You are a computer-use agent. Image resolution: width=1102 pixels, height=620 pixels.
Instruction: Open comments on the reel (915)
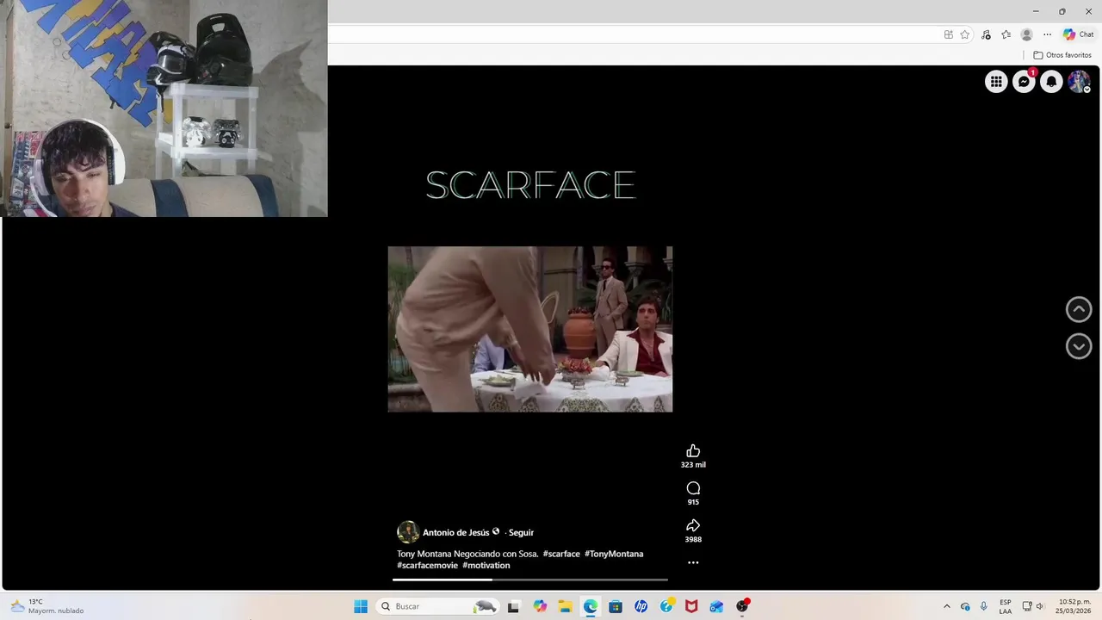[693, 488]
